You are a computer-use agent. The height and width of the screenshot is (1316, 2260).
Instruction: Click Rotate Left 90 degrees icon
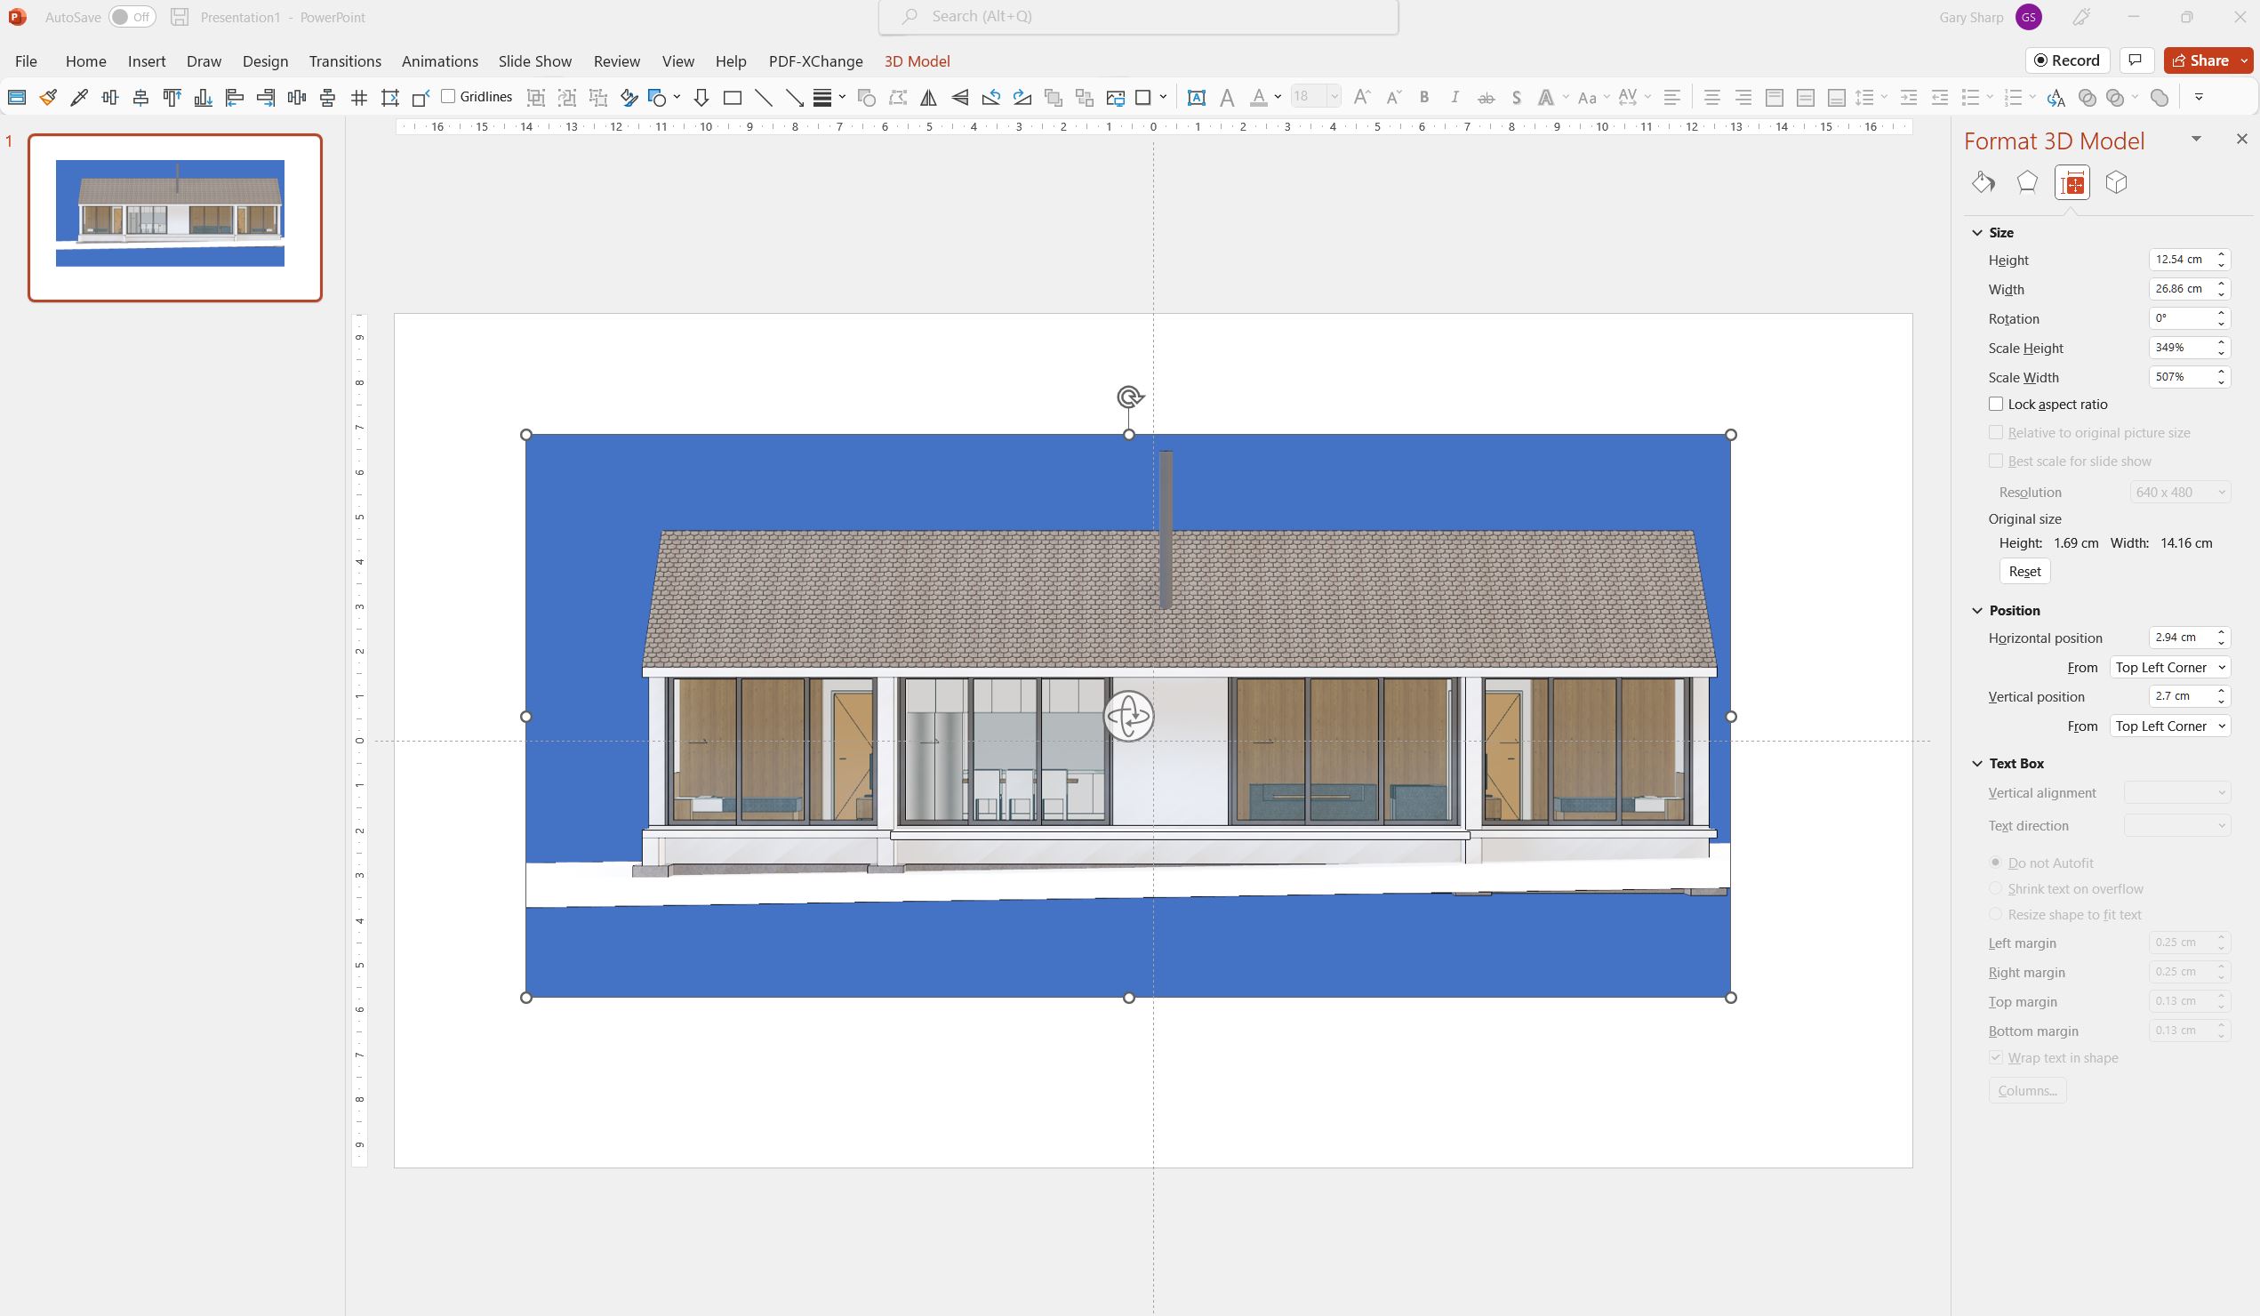(x=991, y=97)
